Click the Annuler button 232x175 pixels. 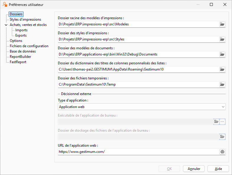click(194, 169)
